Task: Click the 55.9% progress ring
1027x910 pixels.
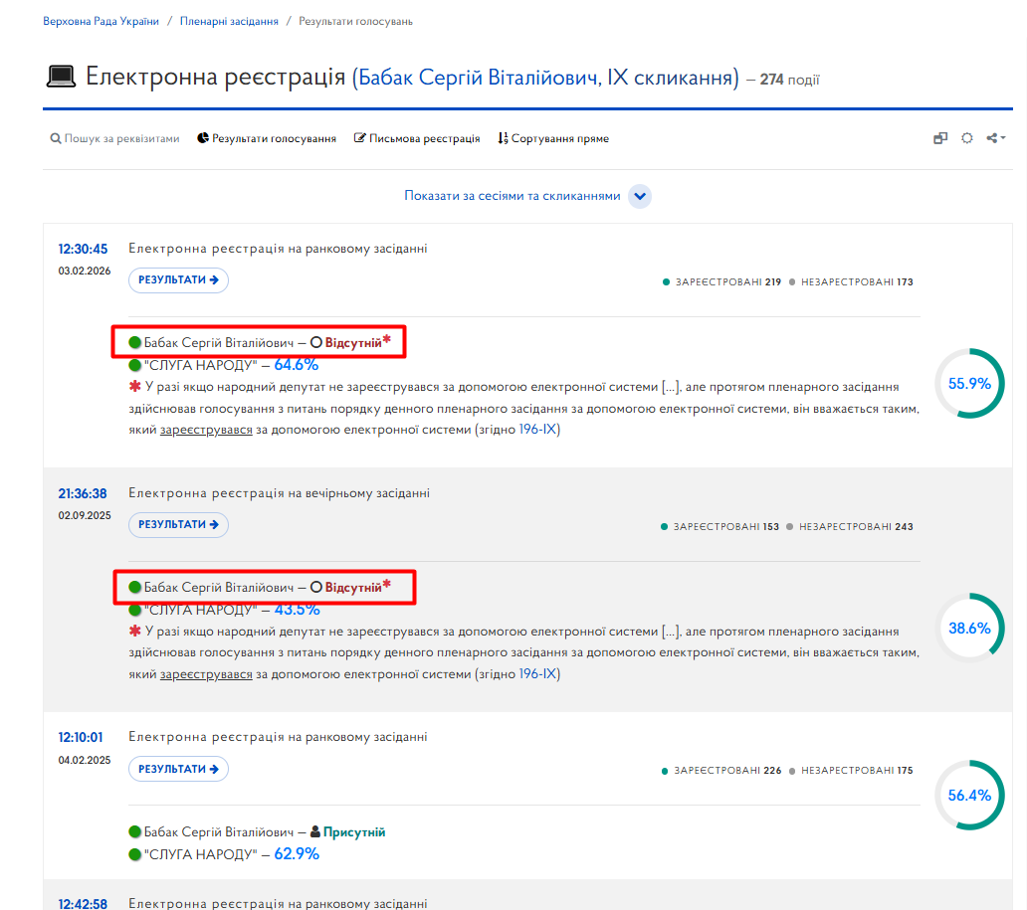Action: coord(969,383)
